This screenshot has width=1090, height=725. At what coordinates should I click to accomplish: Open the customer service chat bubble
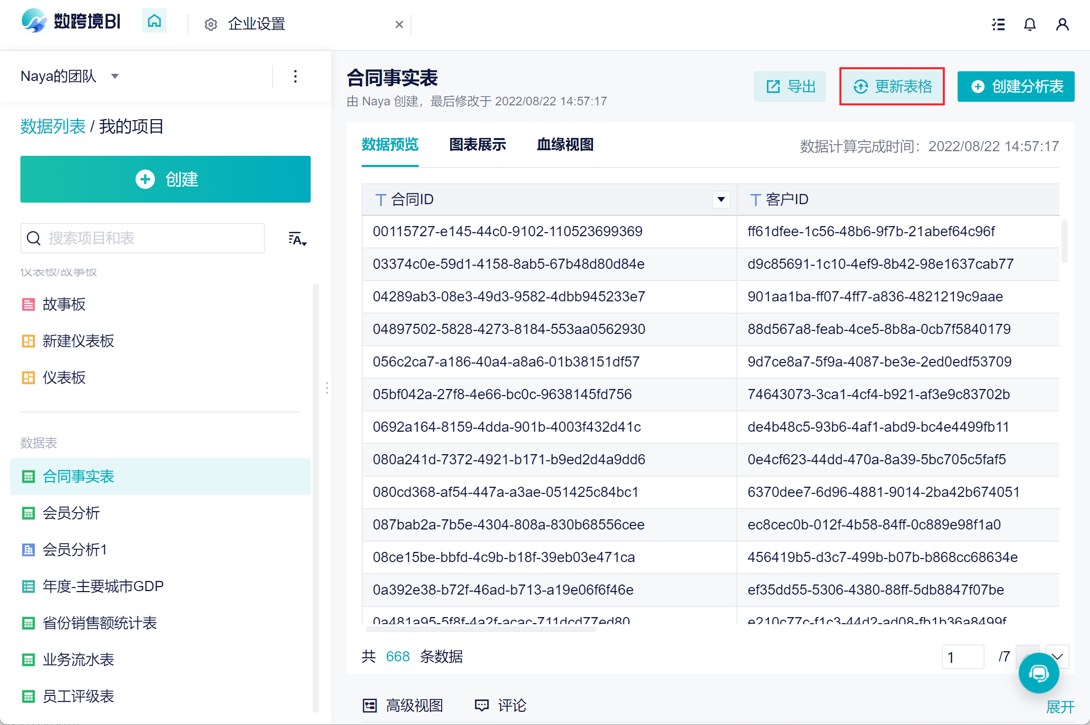click(1039, 673)
